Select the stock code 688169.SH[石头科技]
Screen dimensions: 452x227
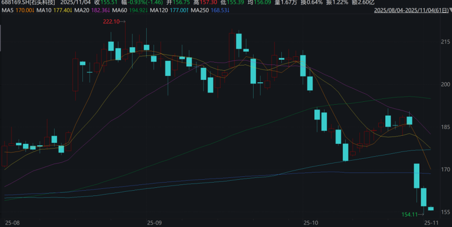(x=28, y=3)
